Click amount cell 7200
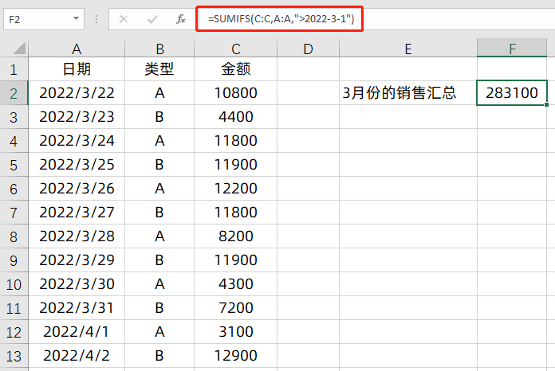The image size is (555, 371). pos(236,308)
